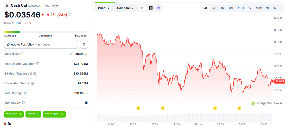
Task: Click the $35.104M Fully Diluted Valuation value
Action: [81, 64]
